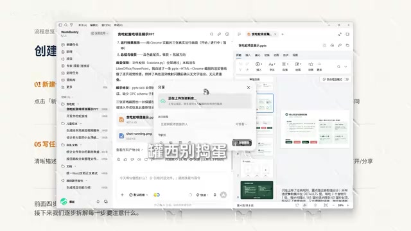Screen dimensions: 411x231
Task: Click the undo arrow in the pptx toolbar
Action: pyautogui.click(x=240, y=64)
